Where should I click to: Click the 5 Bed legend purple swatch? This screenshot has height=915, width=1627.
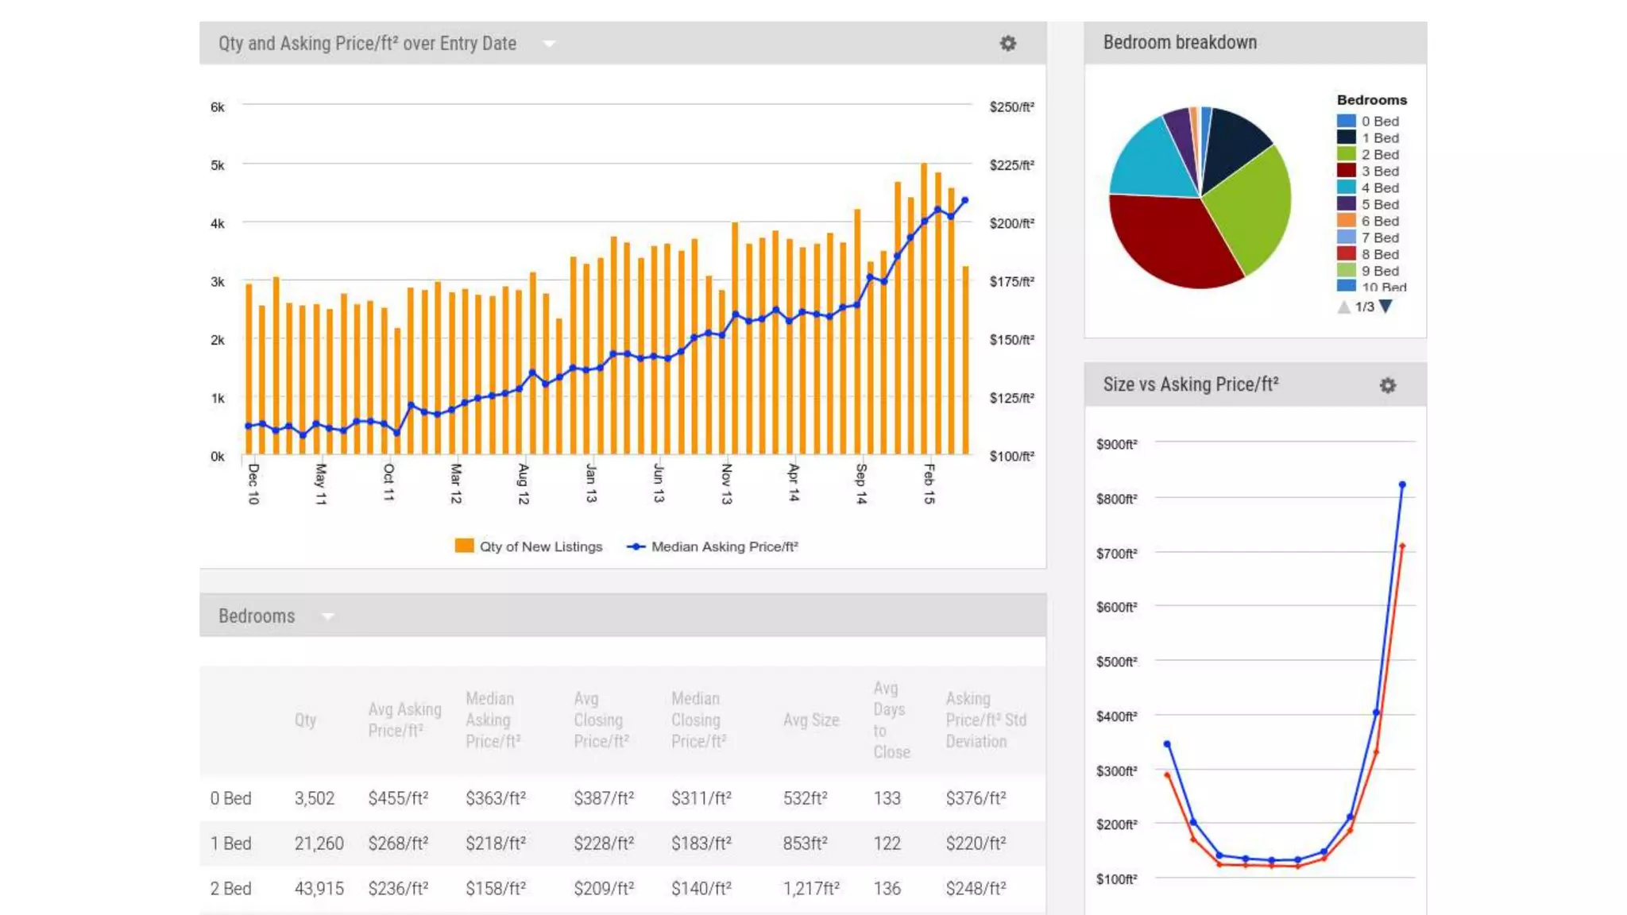tap(1346, 204)
